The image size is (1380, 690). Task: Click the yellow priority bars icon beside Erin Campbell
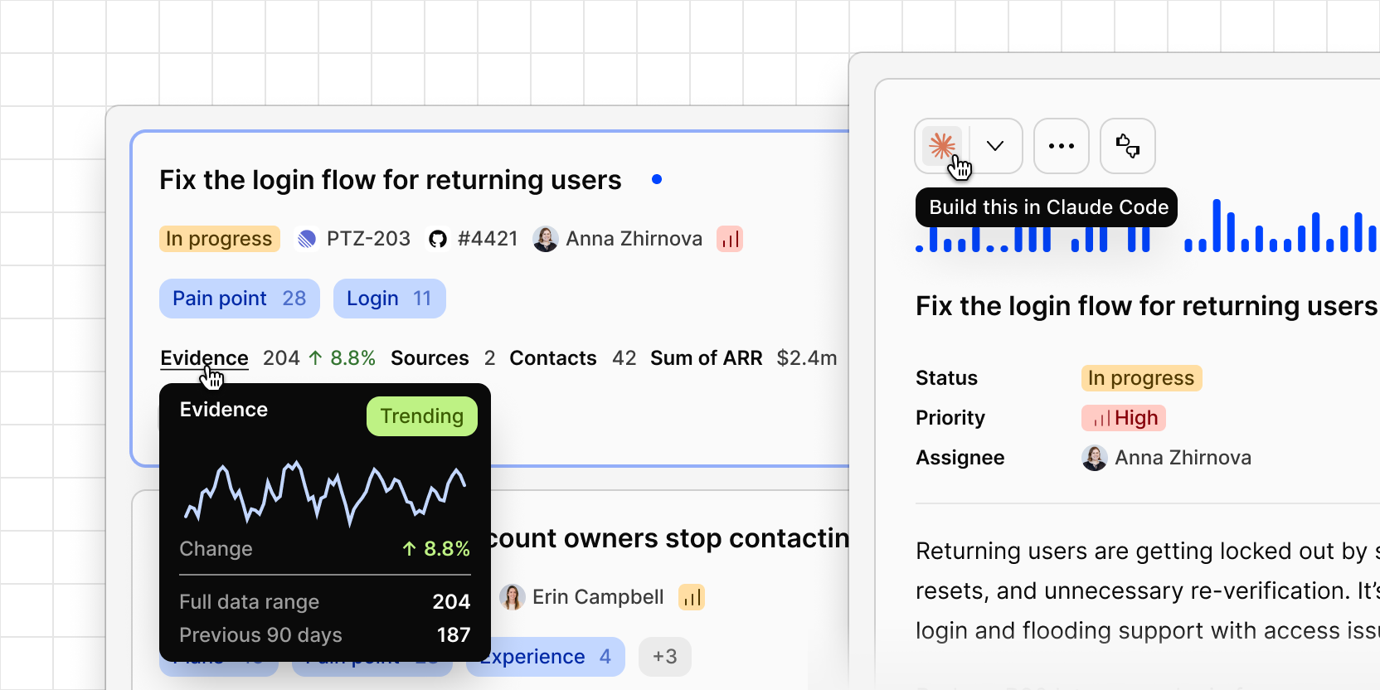click(x=692, y=597)
